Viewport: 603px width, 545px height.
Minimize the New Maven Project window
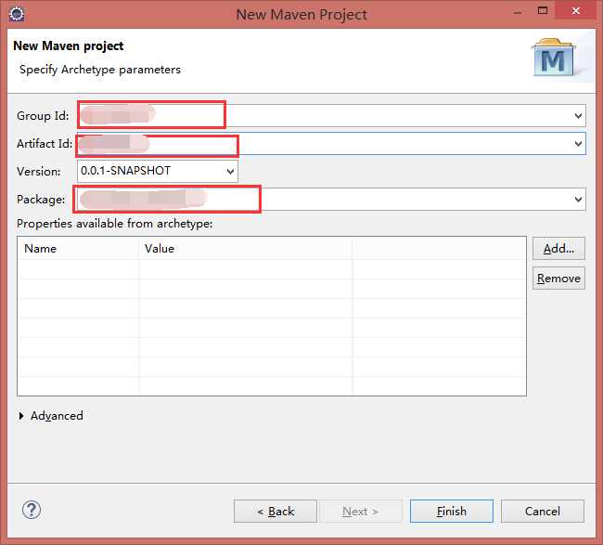[518, 11]
